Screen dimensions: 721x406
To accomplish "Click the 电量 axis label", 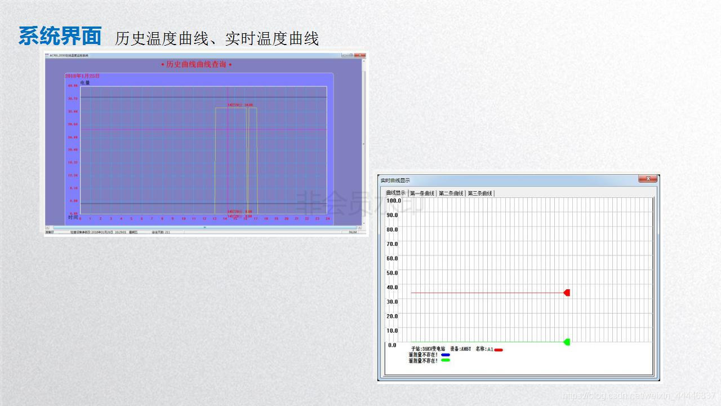I will coord(84,82).
